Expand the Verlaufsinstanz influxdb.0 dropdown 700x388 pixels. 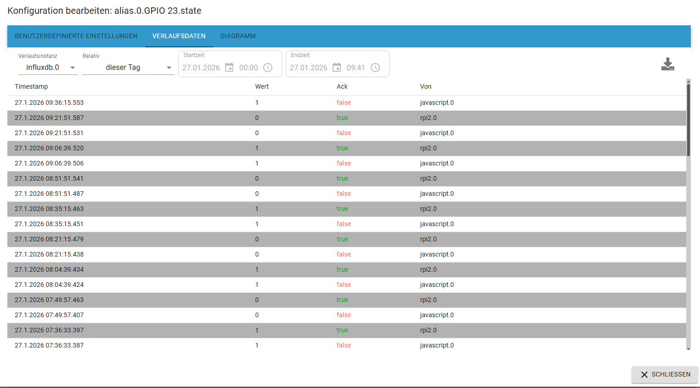click(48, 67)
